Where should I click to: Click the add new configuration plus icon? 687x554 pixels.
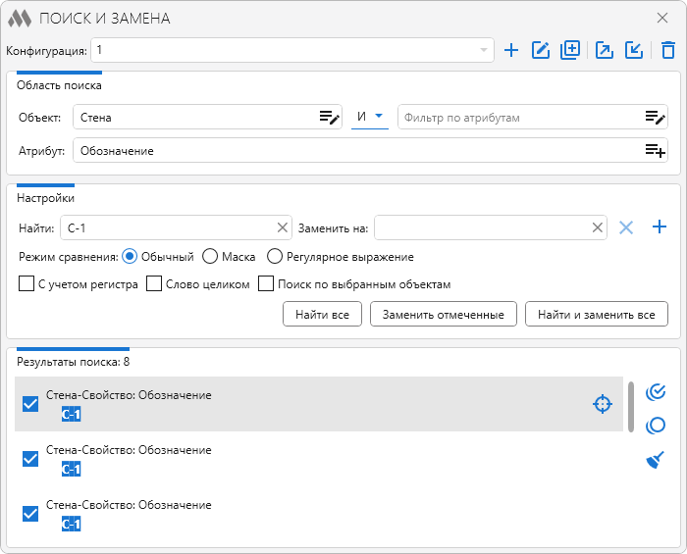coord(510,50)
